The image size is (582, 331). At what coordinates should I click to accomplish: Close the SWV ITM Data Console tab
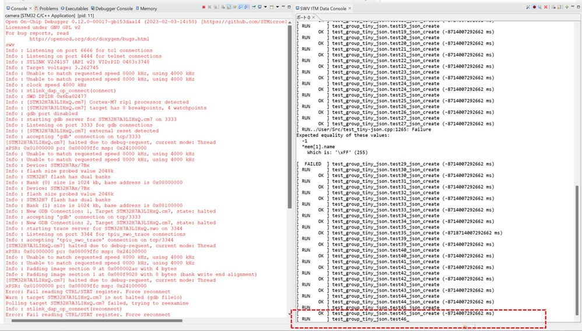(x=350, y=8)
